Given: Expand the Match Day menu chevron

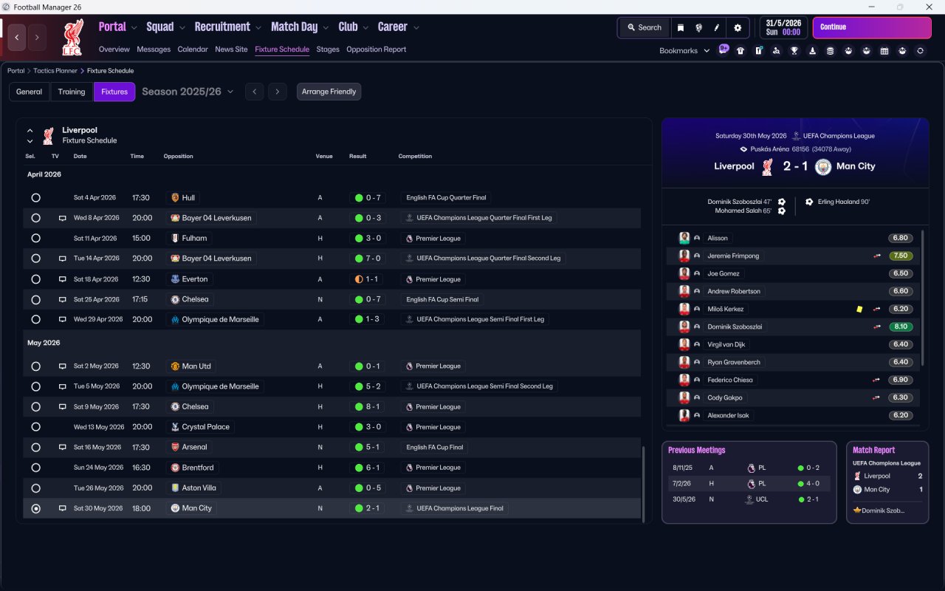Looking at the screenshot, I should pos(326,28).
